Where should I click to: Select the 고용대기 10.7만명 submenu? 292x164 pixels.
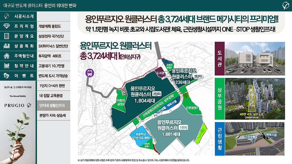54,66
